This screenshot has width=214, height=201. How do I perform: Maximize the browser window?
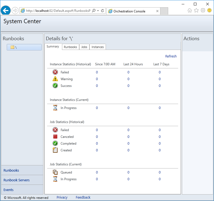[x=195, y=4]
